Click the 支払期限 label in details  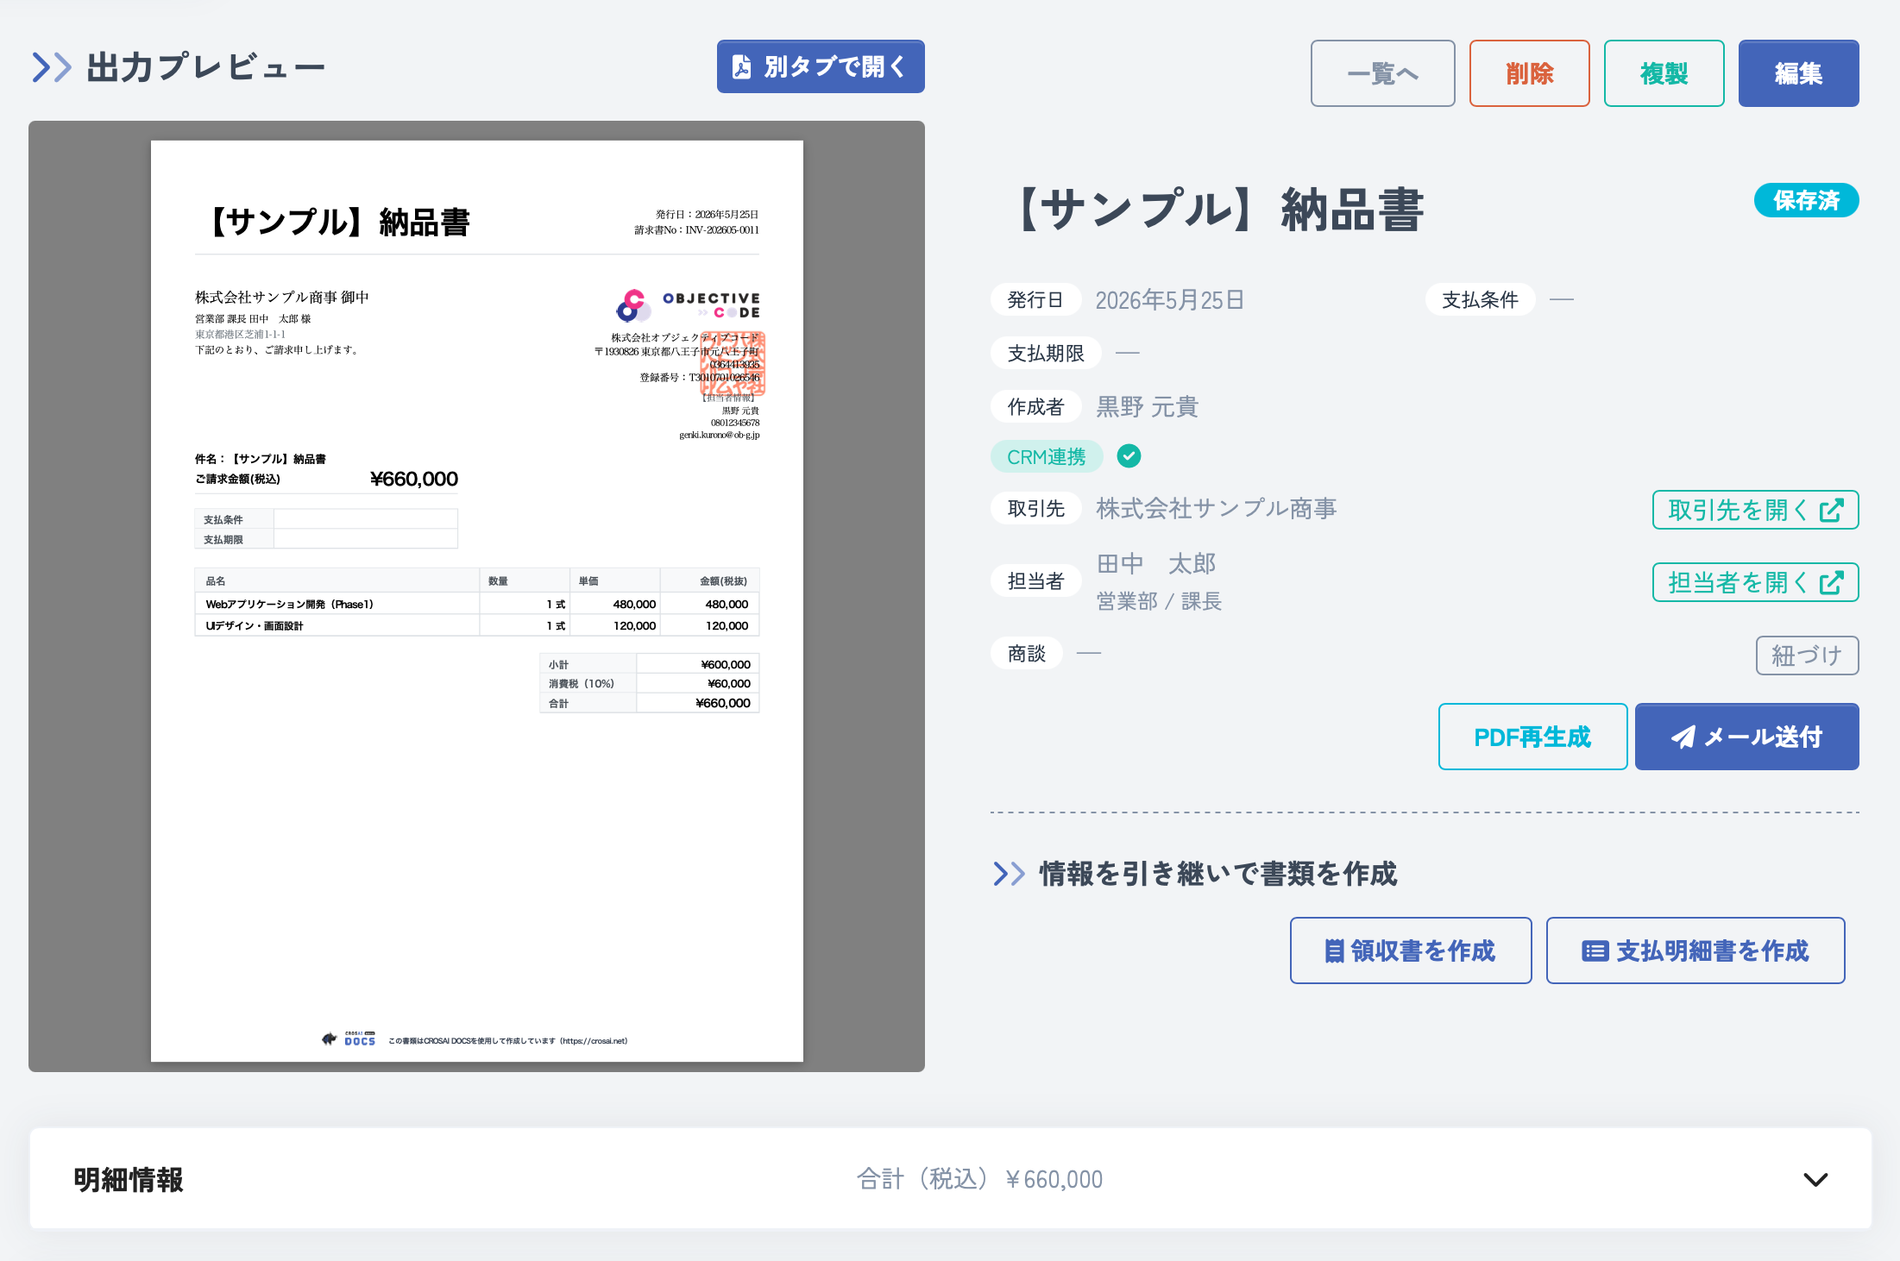(x=1046, y=354)
